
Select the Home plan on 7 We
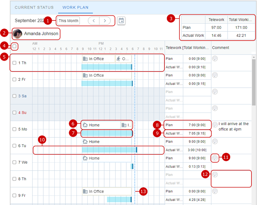(x=107, y=158)
